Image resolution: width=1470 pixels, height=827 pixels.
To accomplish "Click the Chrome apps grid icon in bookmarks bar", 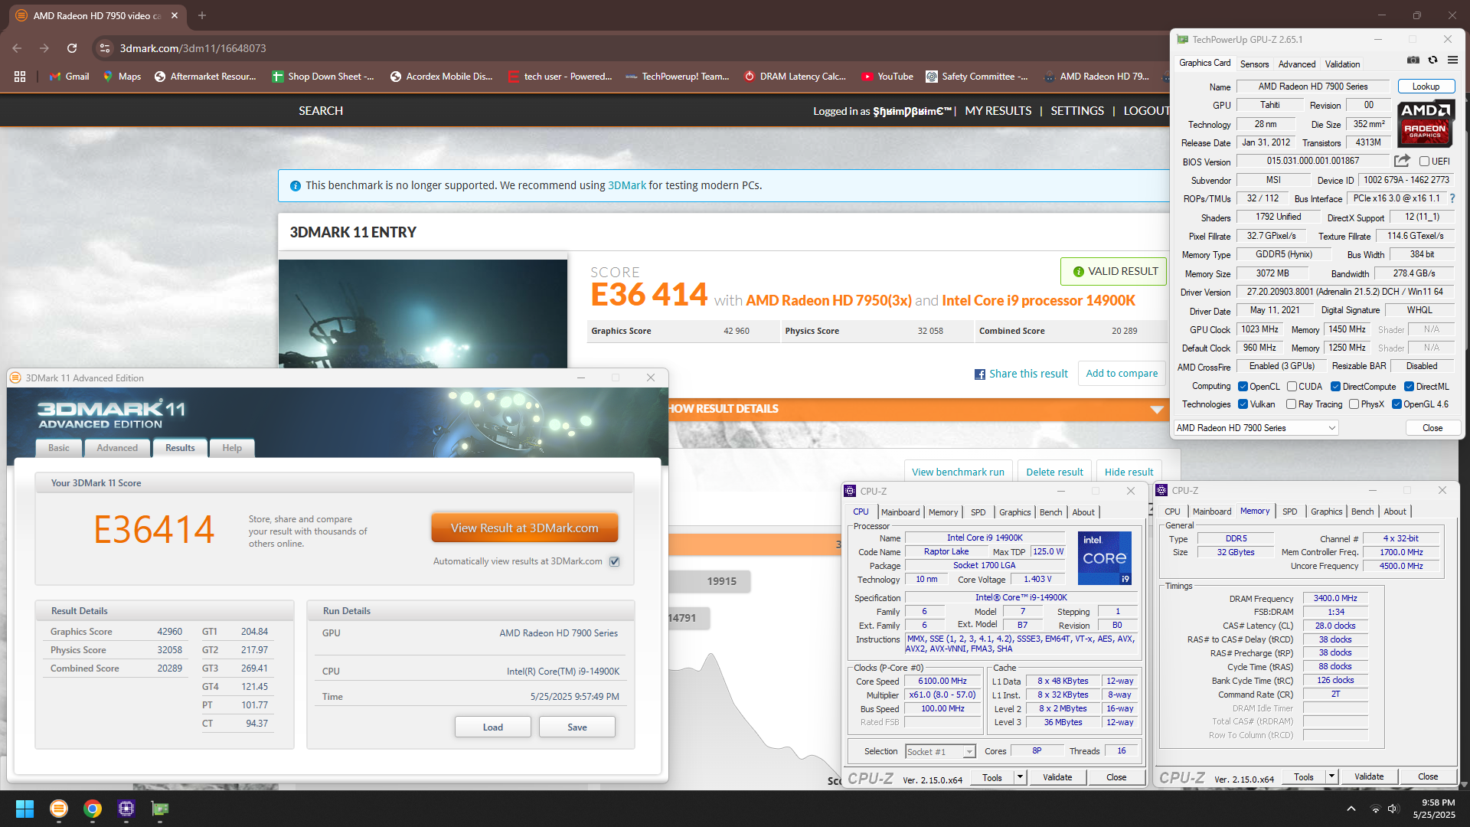I will tap(20, 77).
